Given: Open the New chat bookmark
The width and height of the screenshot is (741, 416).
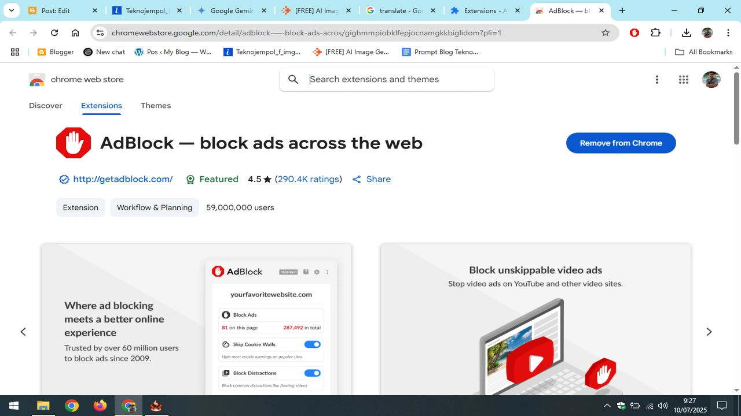Looking at the screenshot, I should point(105,52).
